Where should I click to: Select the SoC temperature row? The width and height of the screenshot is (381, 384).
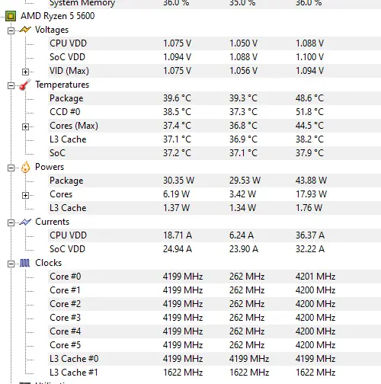click(x=214, y=153)
